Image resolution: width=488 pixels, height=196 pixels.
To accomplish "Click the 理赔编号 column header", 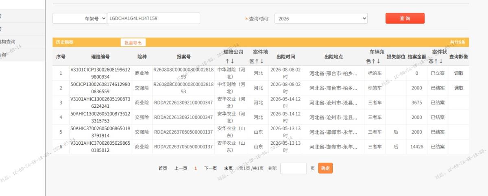I will (100, 57).
